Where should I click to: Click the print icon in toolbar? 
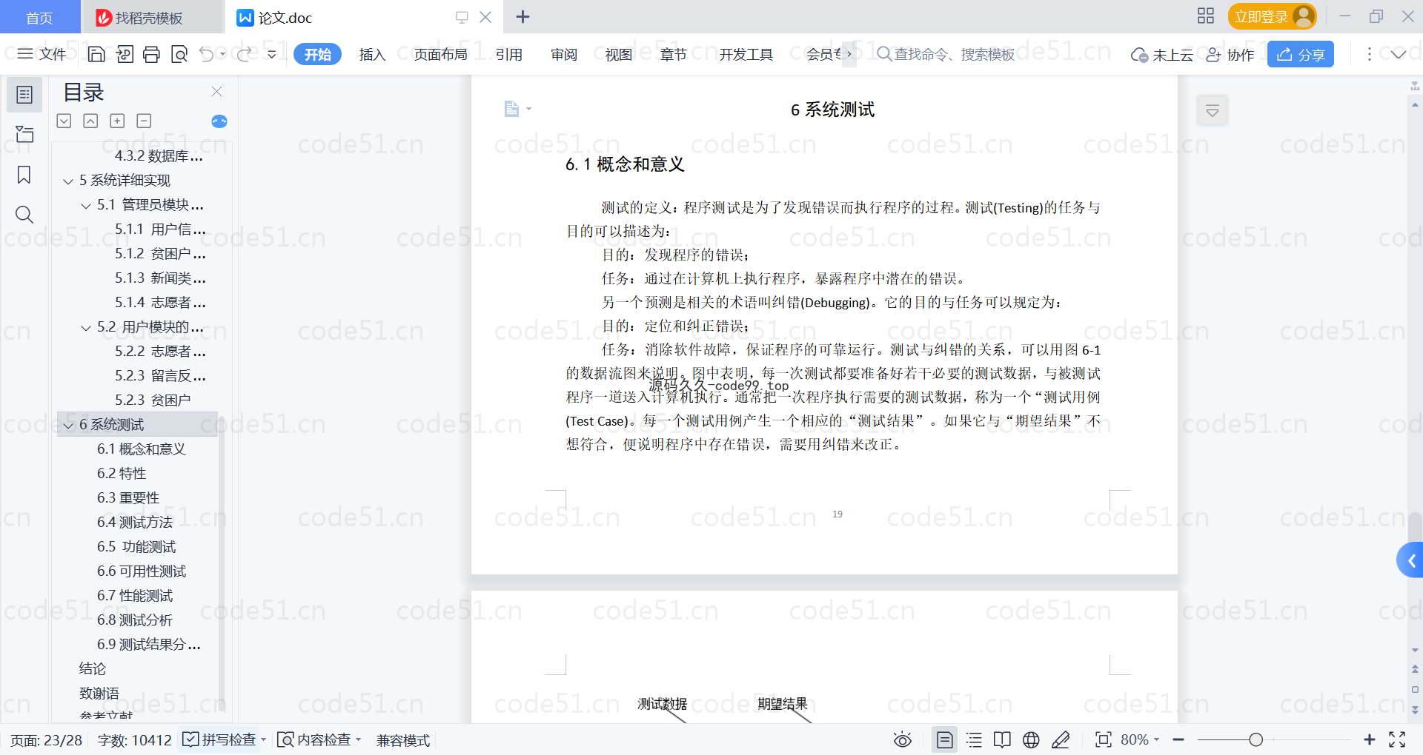151,54
